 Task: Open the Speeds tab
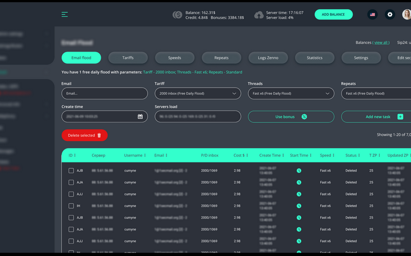[x=175, y=58]
